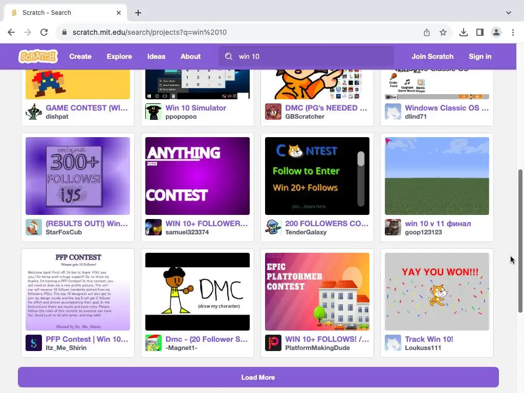The height and width of the screenshot is (393, 524).
Task: Open browser downloads
Action: point(464,32)
